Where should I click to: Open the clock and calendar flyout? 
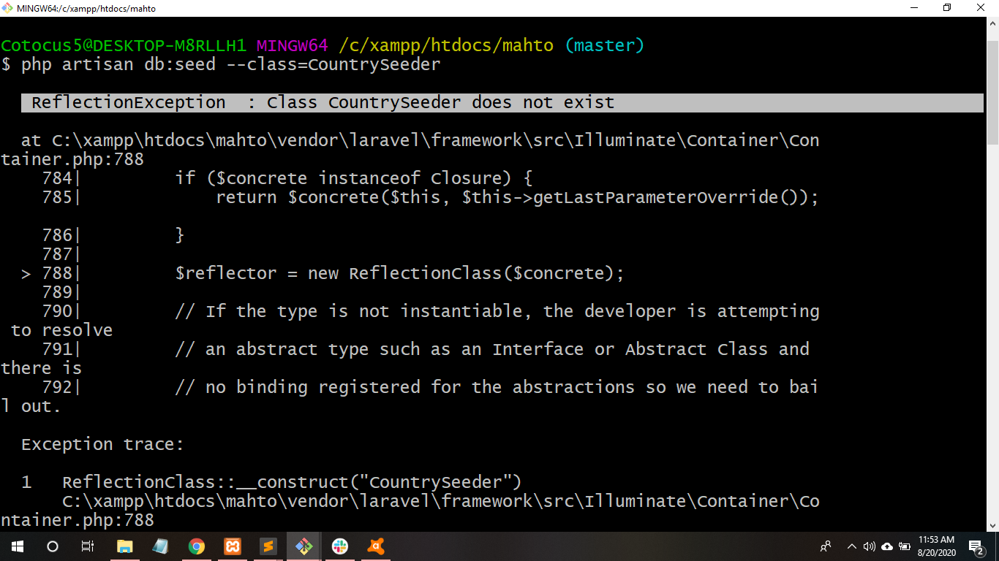[936, 546]
